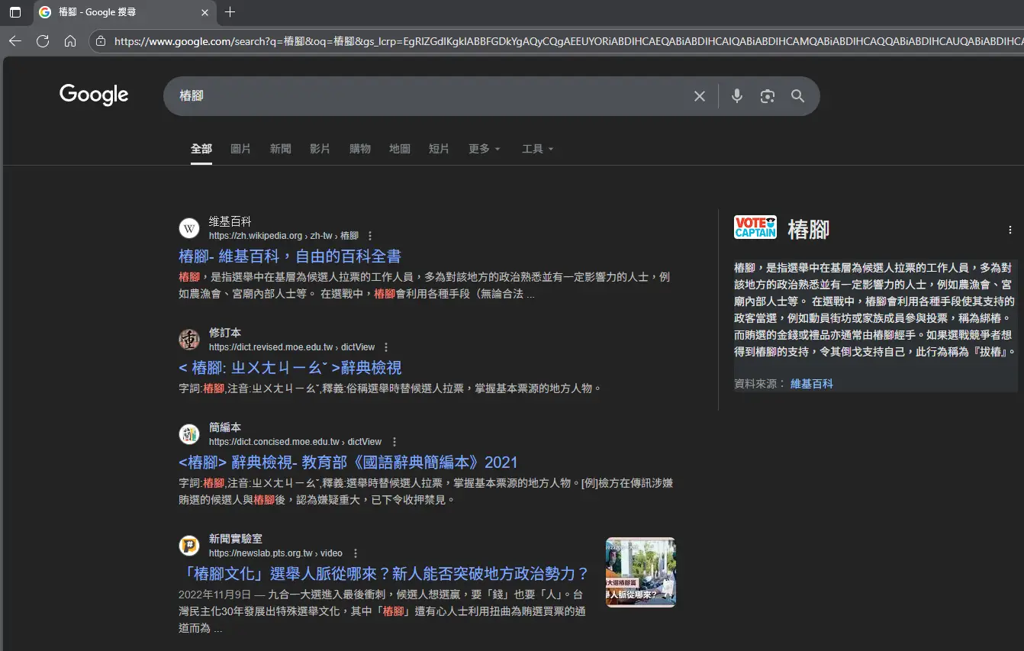1024x651 pixels.
Task: Switch to the 新聞 tab
Action: (281, 149)
